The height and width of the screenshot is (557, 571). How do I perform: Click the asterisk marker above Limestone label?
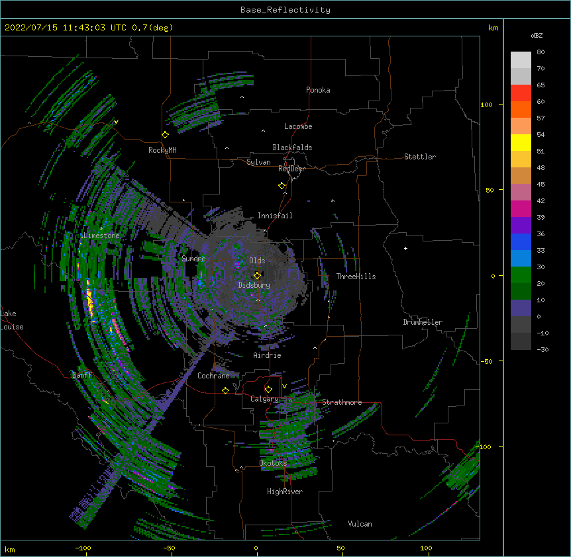point(101,228)
